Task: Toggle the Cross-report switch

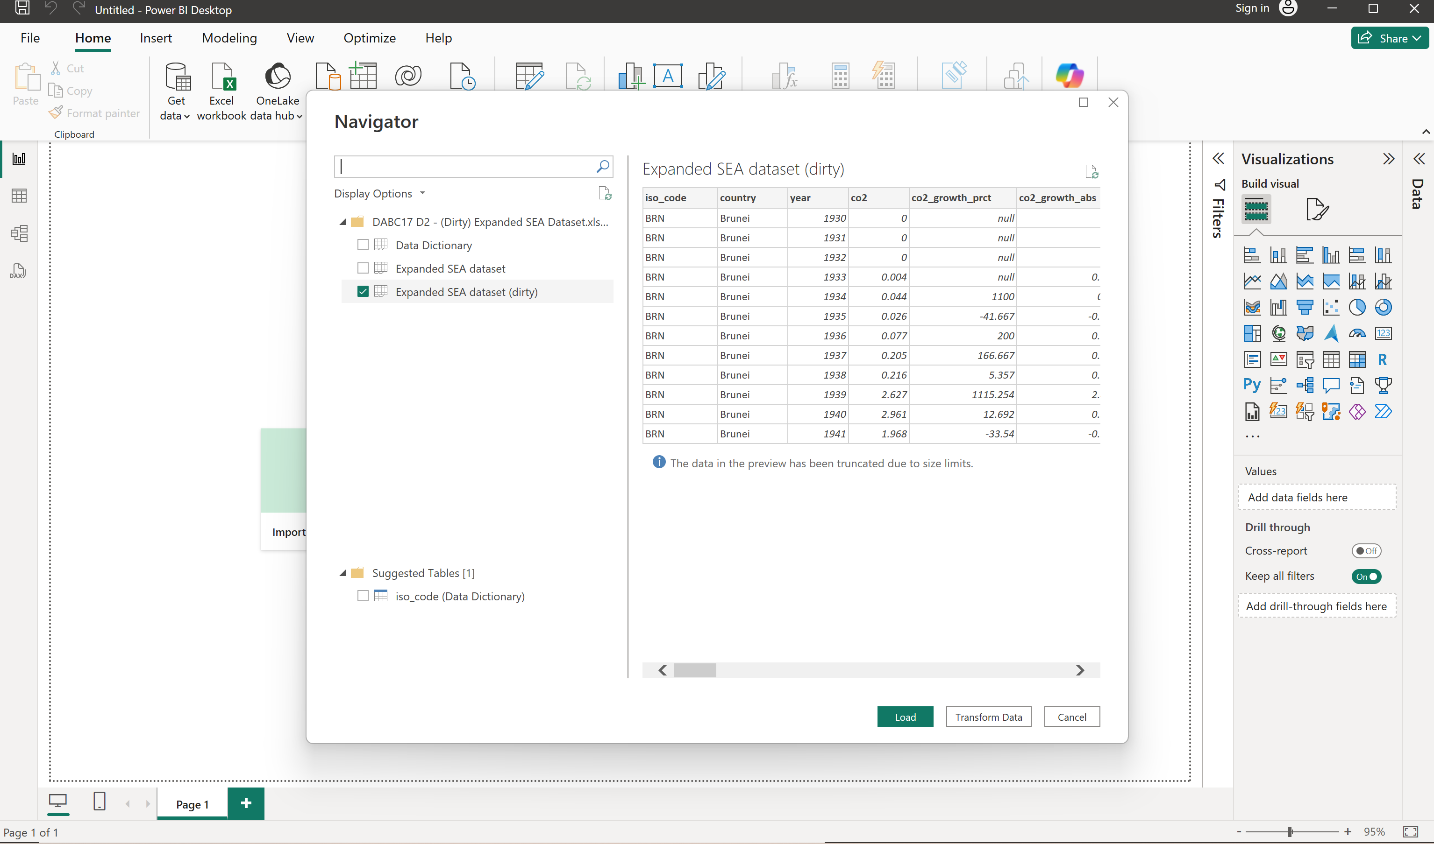Action: click(1366, 550)
